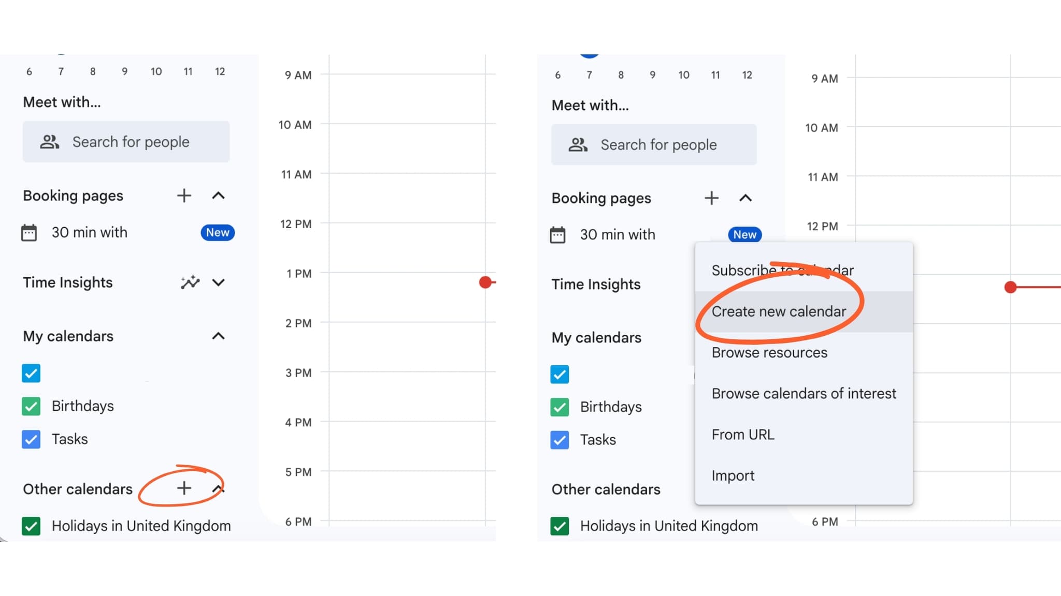Screen dimensions: 1061x596
Task: Choose Import from the menu
Action: 804,475
